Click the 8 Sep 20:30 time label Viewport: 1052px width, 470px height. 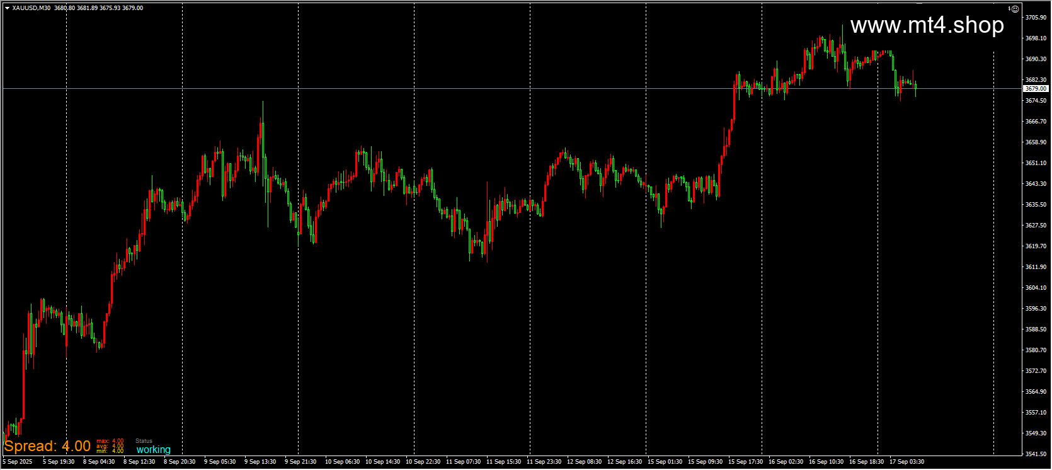[180, 462]
